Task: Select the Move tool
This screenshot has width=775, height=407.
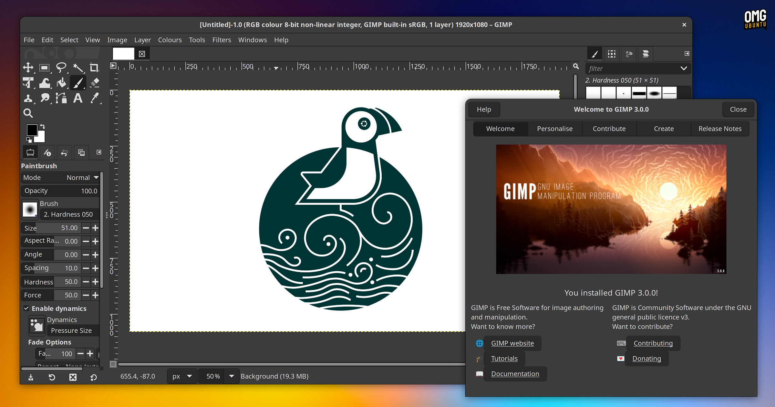Action: click(28, 68)
